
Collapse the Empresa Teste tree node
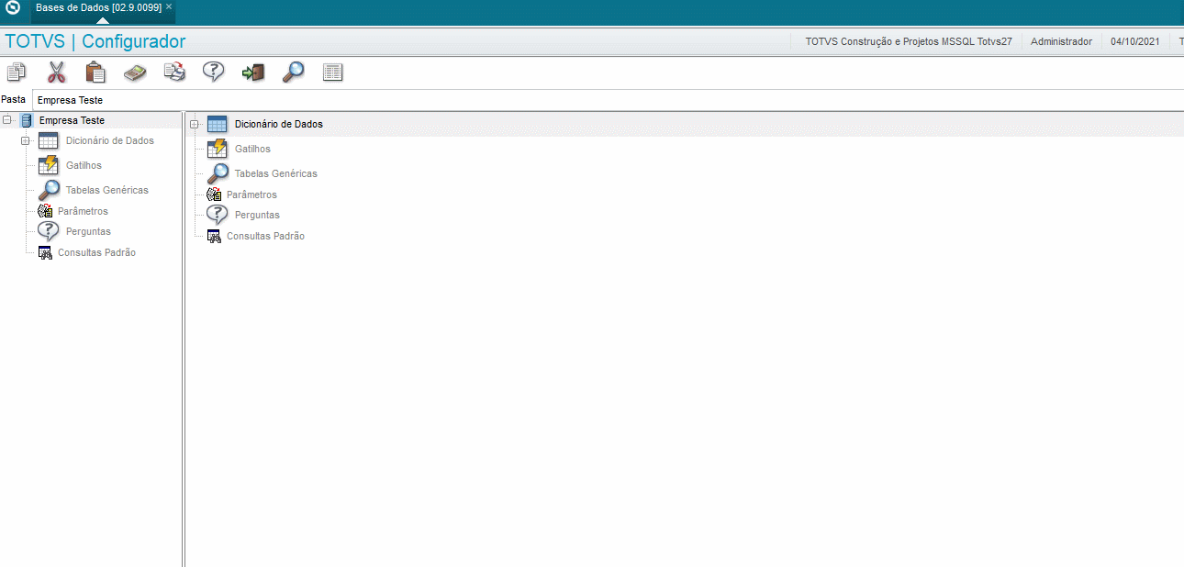click(7, 120)
